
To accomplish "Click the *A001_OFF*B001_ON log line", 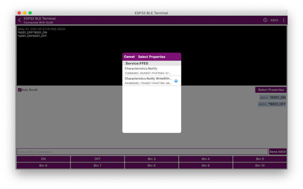I will (x=33, y=32).
